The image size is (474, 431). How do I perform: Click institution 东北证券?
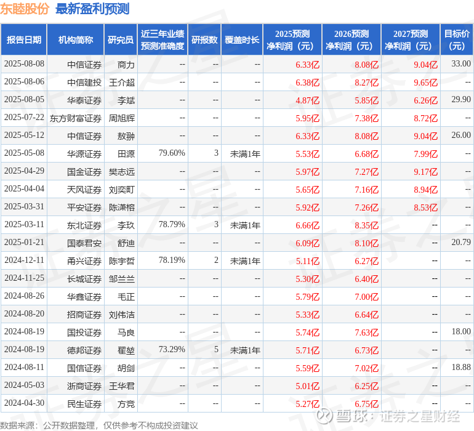tap(84, 225)
